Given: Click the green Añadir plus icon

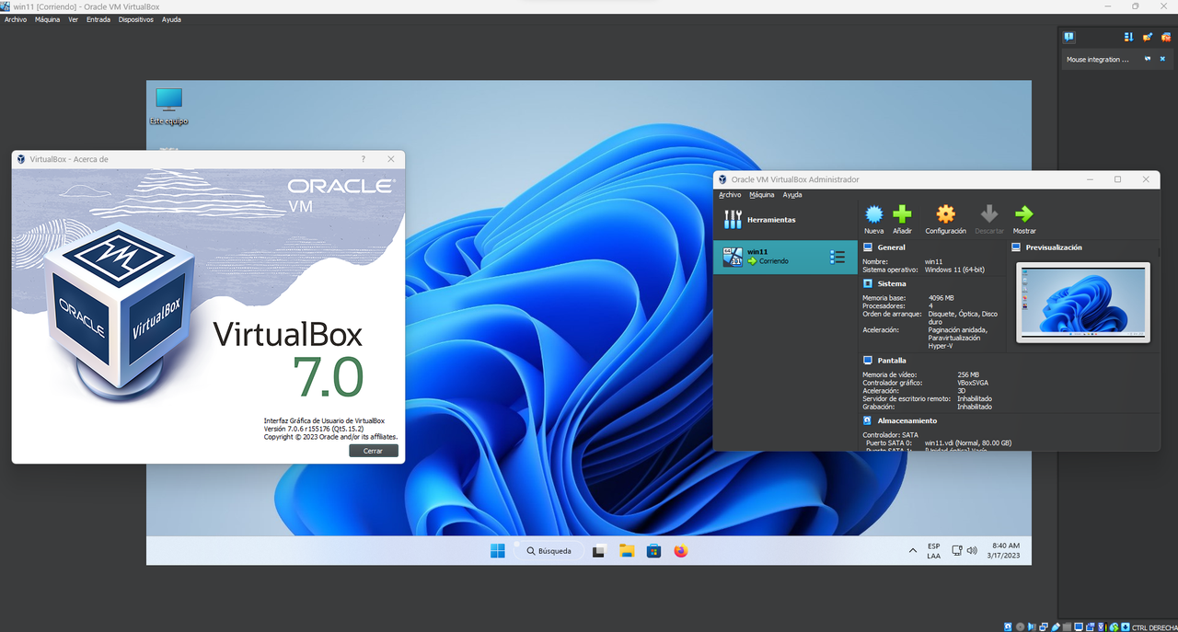Looking at the screenshot, I should tap(902, 214).
